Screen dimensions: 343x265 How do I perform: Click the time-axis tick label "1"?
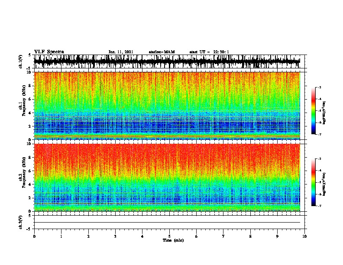(61, 236)
